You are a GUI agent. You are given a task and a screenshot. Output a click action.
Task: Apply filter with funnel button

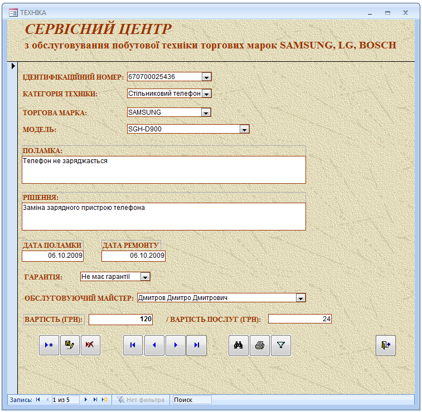281,345
